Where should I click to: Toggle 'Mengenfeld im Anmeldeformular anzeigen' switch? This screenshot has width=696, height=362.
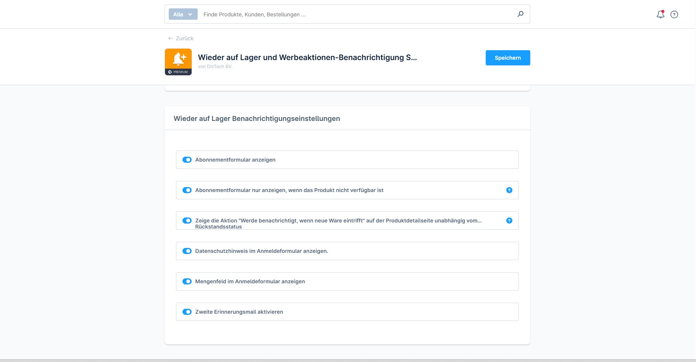click(x=187, y=281)
